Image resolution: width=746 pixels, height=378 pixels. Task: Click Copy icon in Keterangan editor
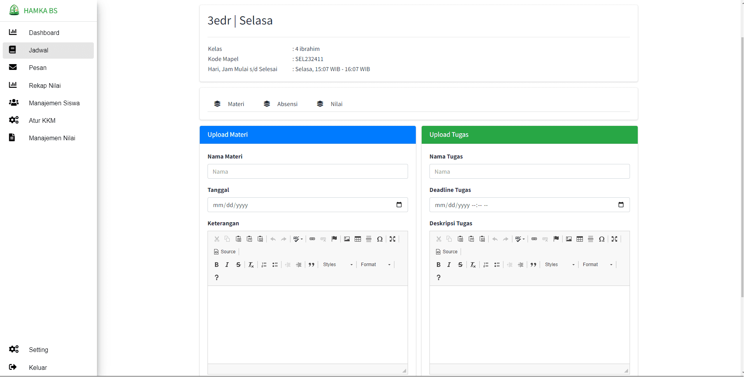pos(227,239)
